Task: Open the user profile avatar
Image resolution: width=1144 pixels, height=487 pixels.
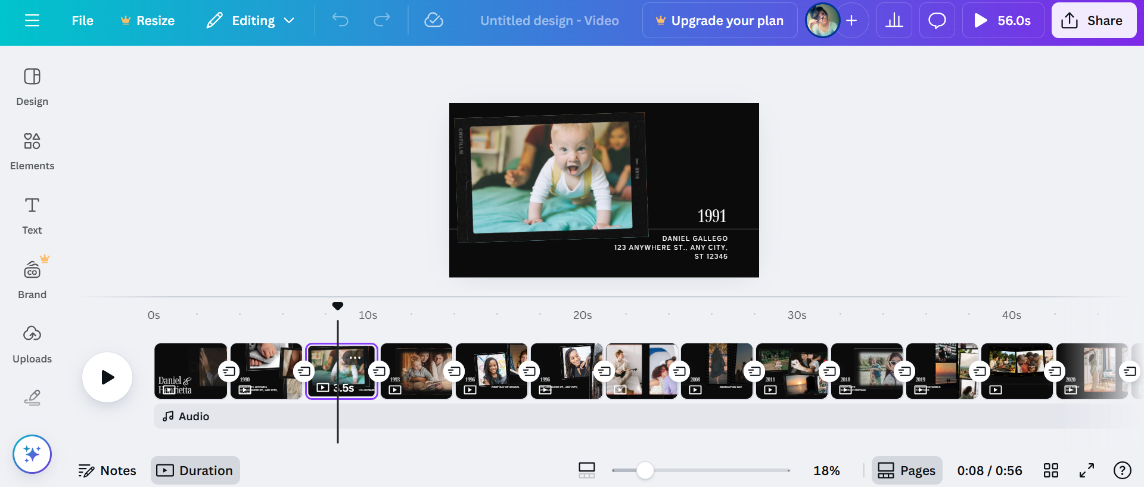Action: (x=822, y=21)
